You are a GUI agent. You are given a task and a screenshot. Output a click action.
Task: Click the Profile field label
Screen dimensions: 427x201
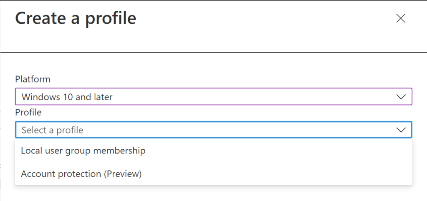click(28, 112)
